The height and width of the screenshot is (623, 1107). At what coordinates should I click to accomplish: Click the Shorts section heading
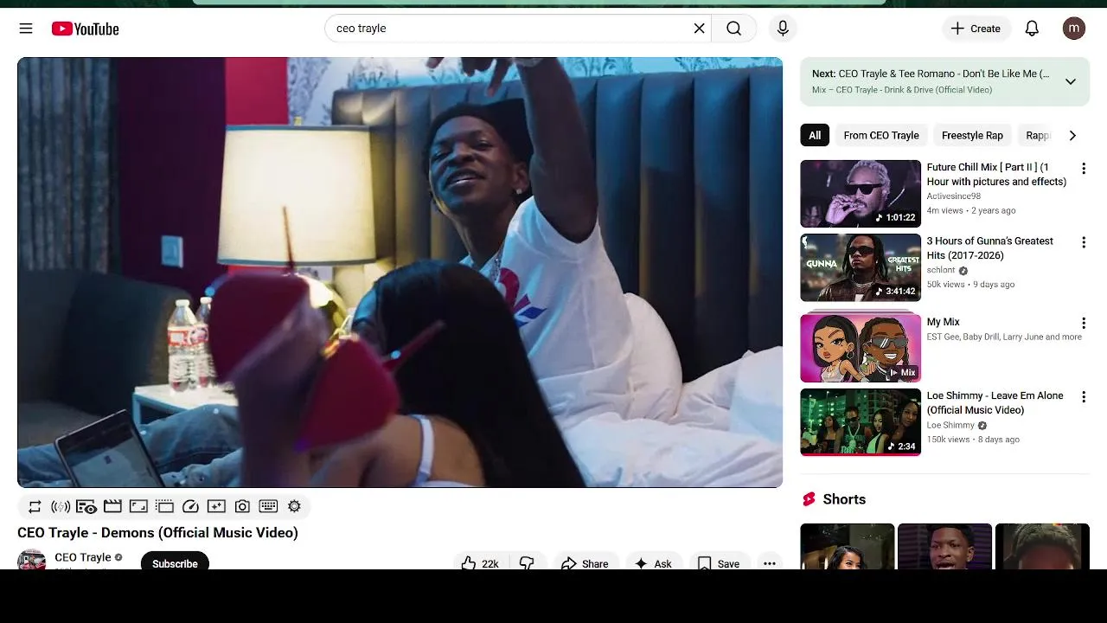tap(844, 499)
